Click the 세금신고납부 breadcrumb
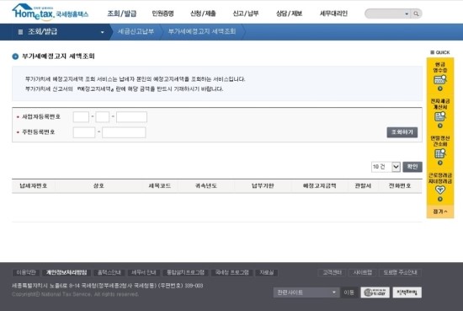 (x=136, y=31)
